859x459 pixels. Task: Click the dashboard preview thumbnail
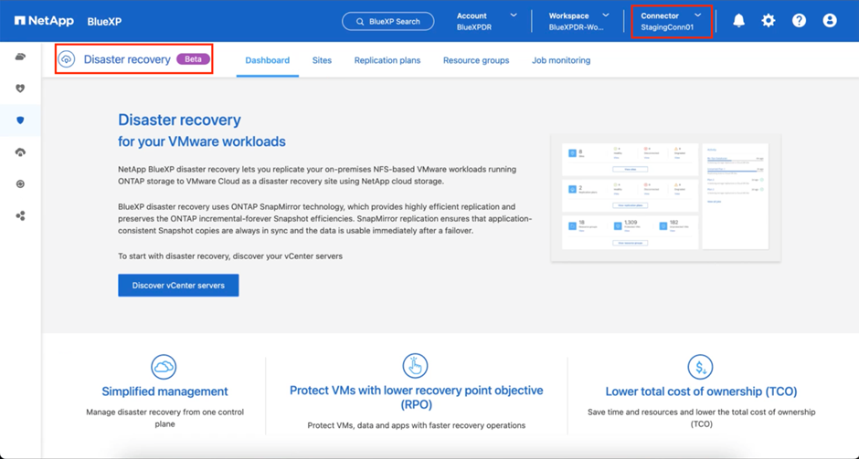(x=665, y=197)
